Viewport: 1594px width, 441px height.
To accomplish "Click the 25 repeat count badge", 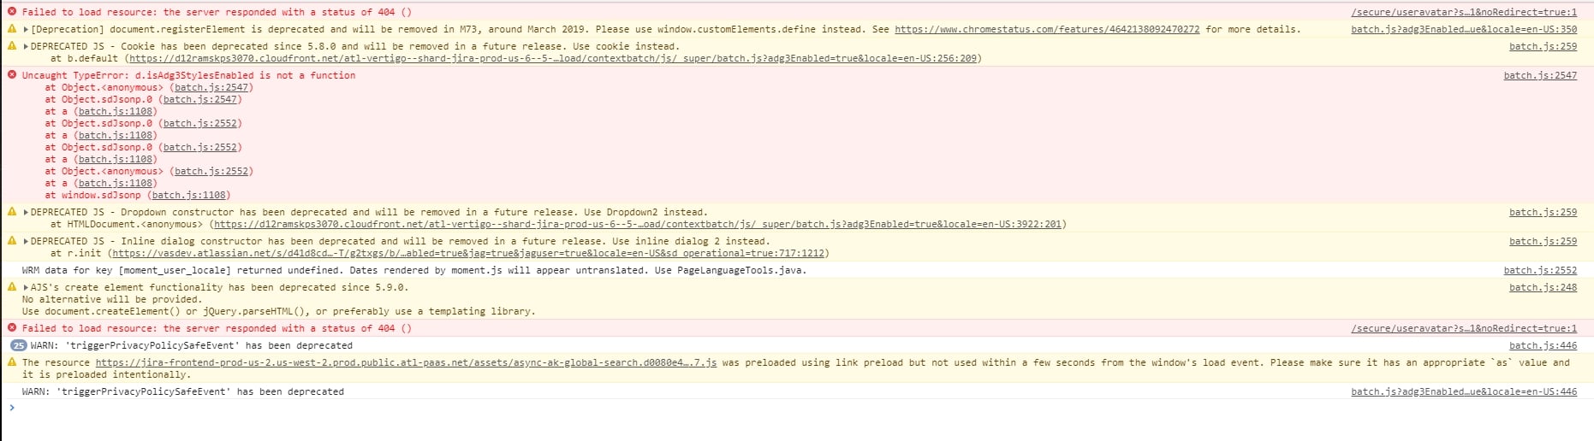I will pos(19,345).
